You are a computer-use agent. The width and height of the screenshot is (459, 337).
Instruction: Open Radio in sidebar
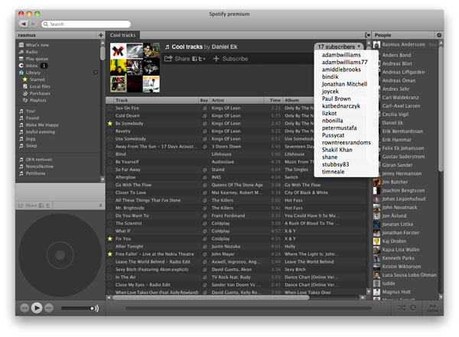pos(28,52)
